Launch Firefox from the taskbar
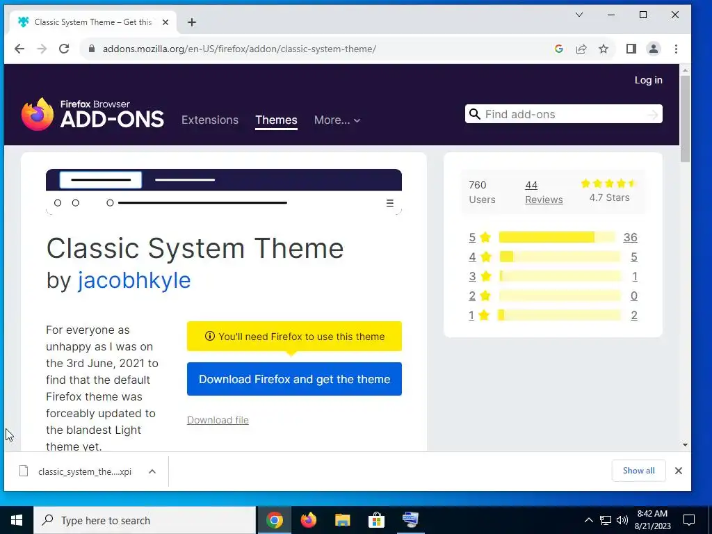Screen dimensions: 712x534 [308, 520]
